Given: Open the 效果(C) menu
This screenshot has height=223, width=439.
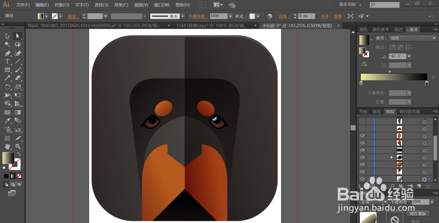Looking at the screenshot, I should (x=121, y=5).
